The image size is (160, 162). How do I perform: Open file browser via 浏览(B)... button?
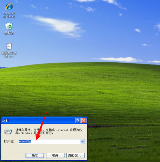pos(76,155)
